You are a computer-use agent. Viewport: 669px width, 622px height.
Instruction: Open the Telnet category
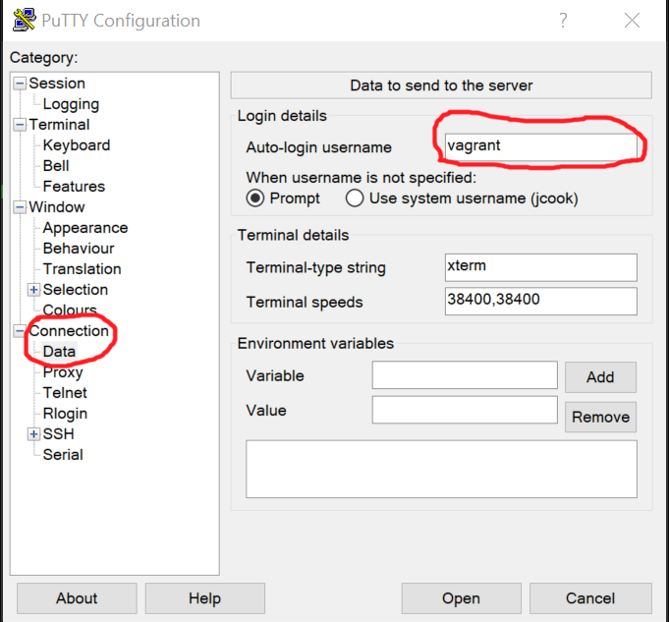coord(65,393)
